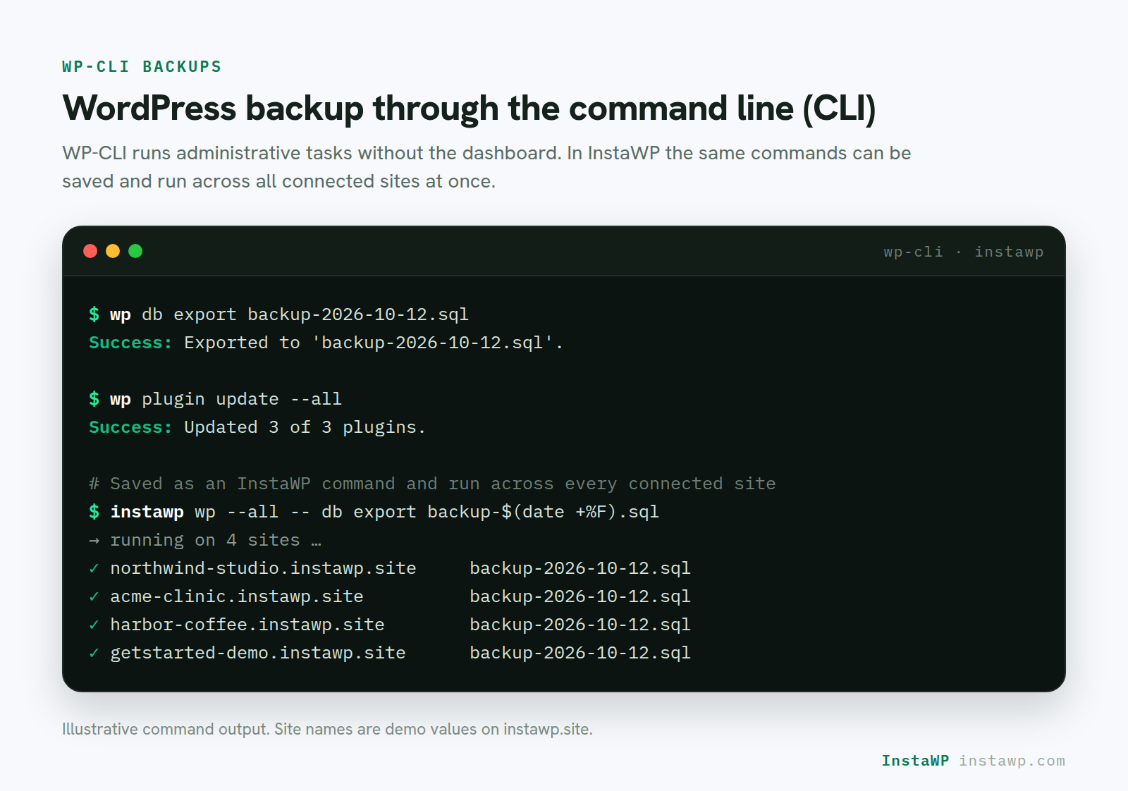Click the backup filename in the getstarted-demo row
The image size is (1128, 791).
[580, 653]
